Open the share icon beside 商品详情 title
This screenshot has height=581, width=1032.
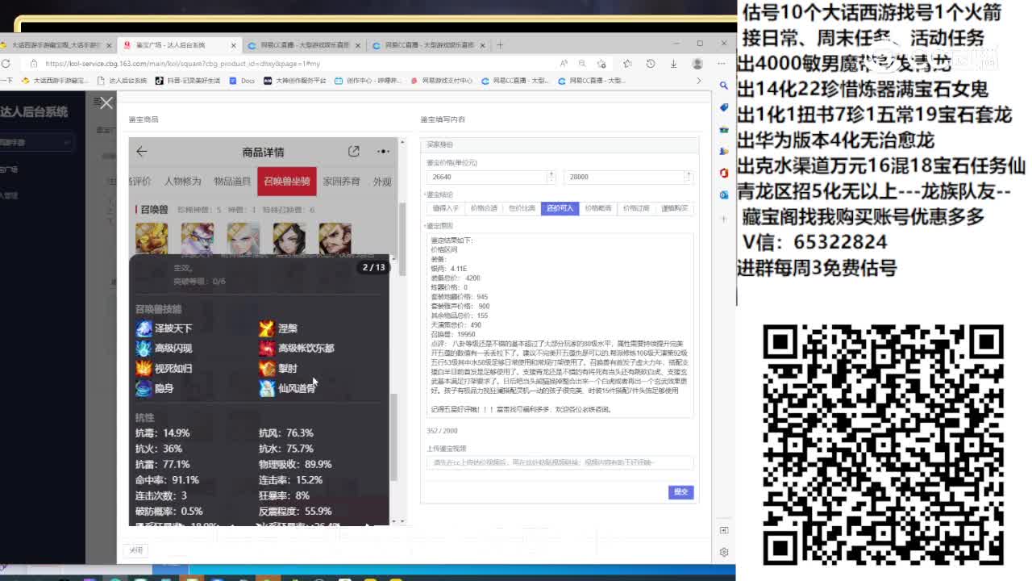pos(353,152)
